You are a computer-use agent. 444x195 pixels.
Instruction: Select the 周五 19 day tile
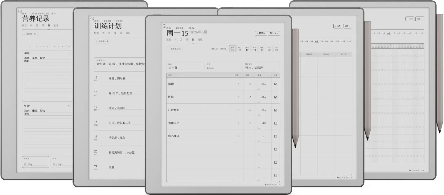point(262,49)
